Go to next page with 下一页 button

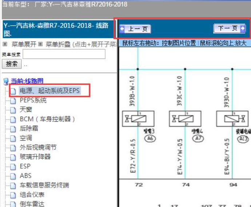230,28
